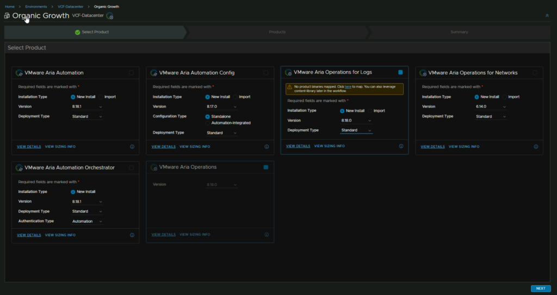Open VIEW DETAILS for Automation Orchestrator

pos(29,235)
